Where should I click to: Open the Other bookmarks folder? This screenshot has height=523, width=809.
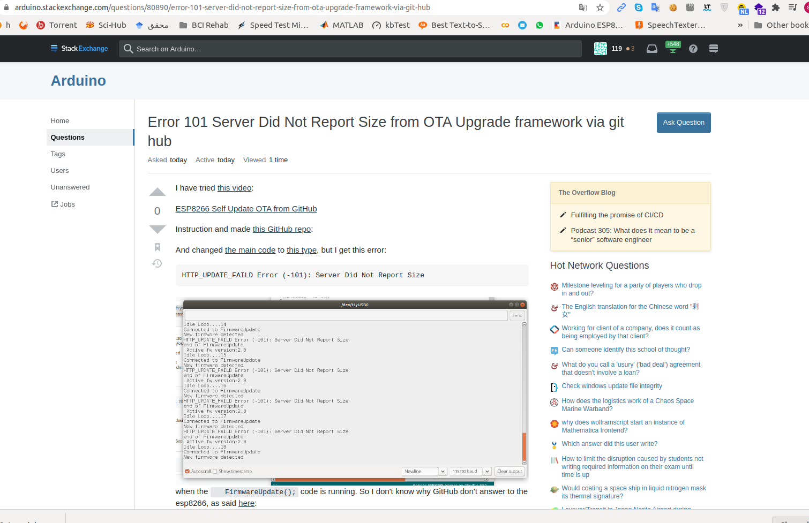click(781, 25)
